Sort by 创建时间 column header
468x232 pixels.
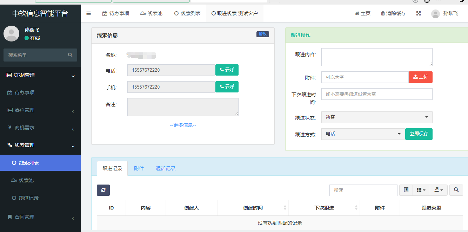253,208
